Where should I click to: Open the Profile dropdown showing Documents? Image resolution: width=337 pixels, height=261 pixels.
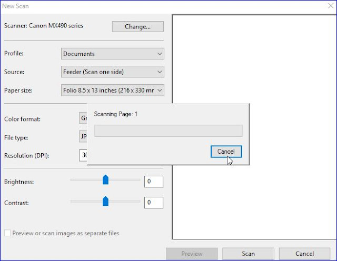coord(112,54)
